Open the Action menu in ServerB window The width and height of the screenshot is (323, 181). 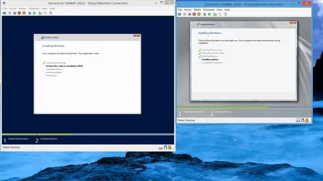coord(188,10)
